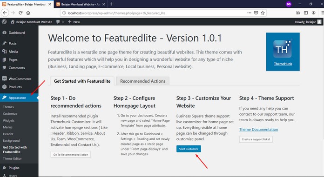Viewport: 324px width, 177px height.
Task: Open the Media menu item
Action: 19,52
